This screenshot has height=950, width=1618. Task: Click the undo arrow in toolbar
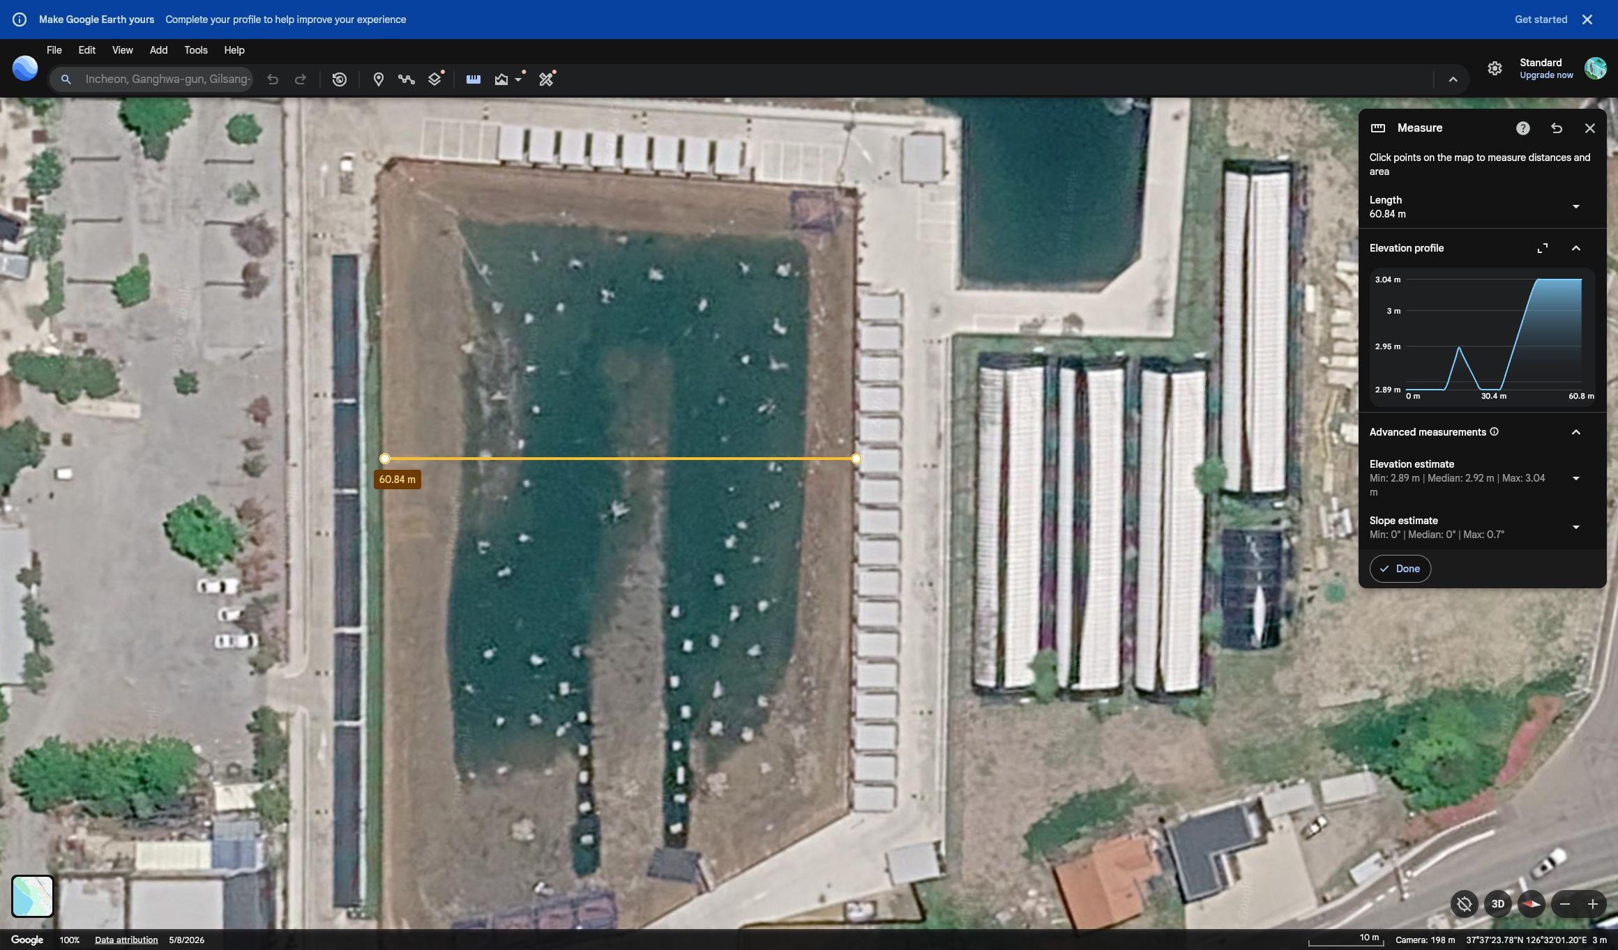[273, 79]
